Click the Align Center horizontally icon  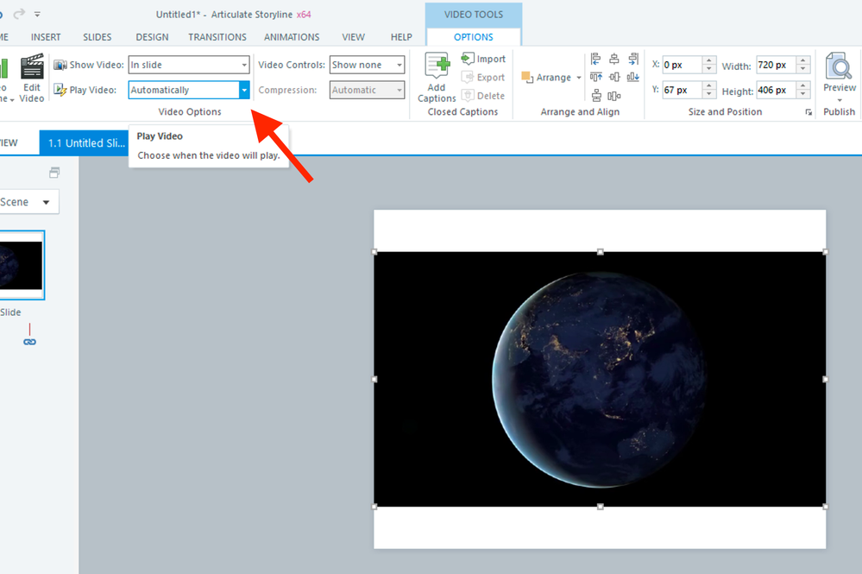614,59
